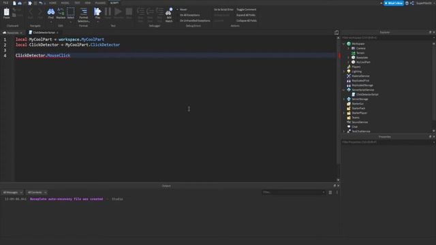This screenshot has height=245, width=436.
Task: Select ClickDetectorScript in Explorer tree
Action: coord(367,95)
